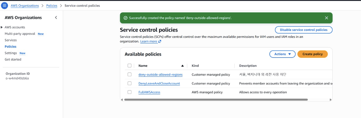Click the table scroll right arrow
This screenshot has width=361, height=118.
(x=330, y=100)
